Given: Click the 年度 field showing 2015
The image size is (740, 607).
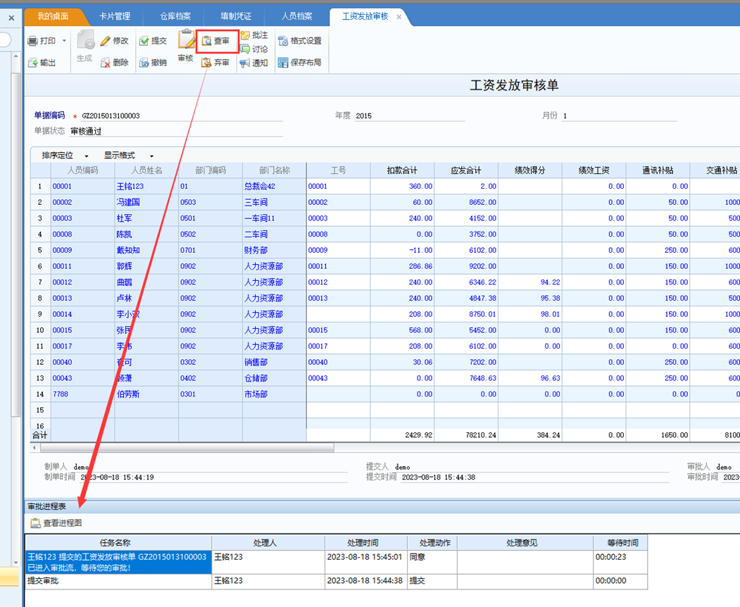Looking at the screenshot, I should (409, 115).
